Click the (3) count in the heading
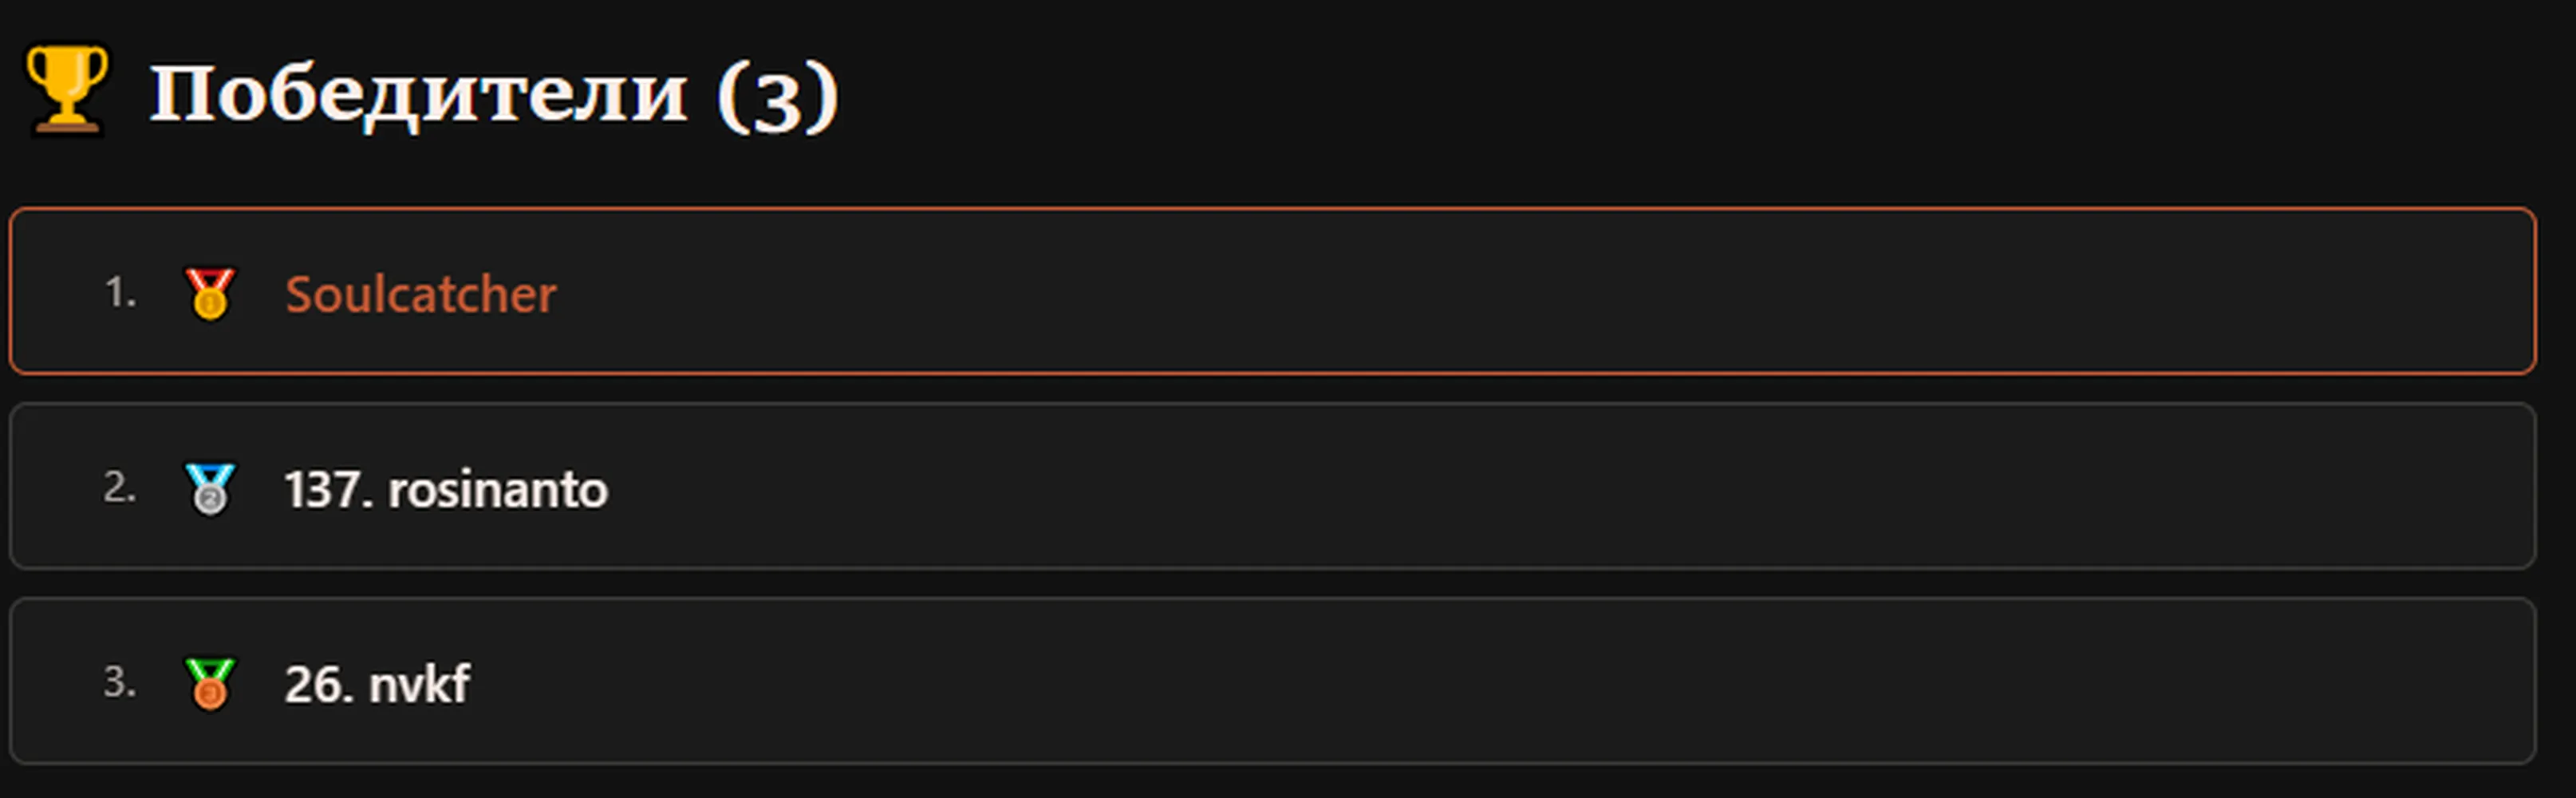The height and width of the screenshot is (798, 2576). [x=777, y=96]
